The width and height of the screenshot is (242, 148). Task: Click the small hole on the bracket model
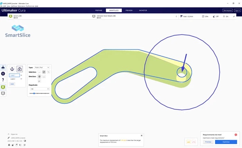click(x=182, y=72)
